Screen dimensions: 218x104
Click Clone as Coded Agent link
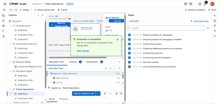tap(84, 21)
